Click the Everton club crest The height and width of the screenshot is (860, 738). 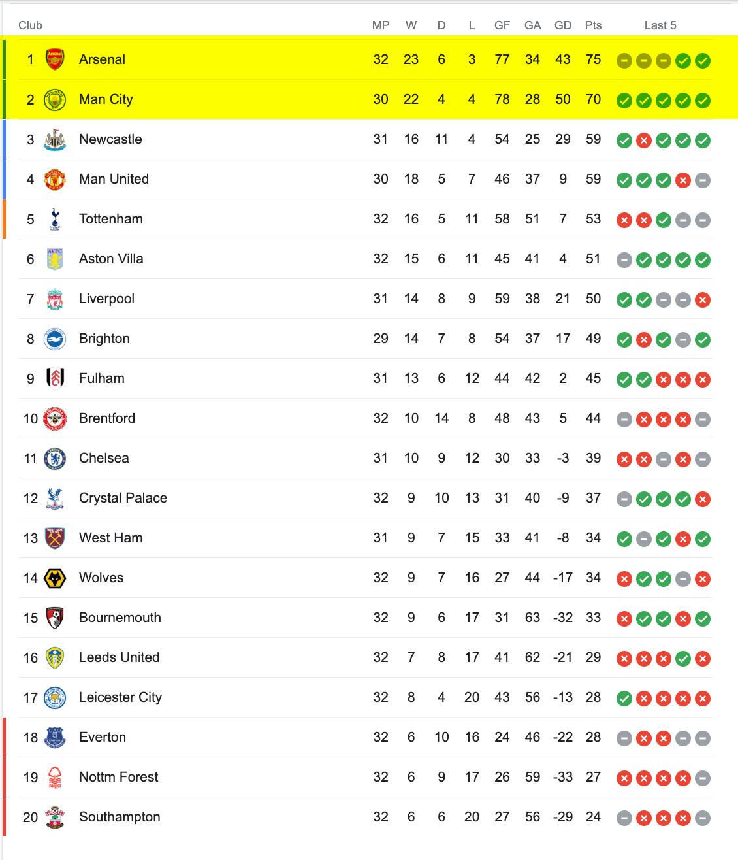click(55, 737)
